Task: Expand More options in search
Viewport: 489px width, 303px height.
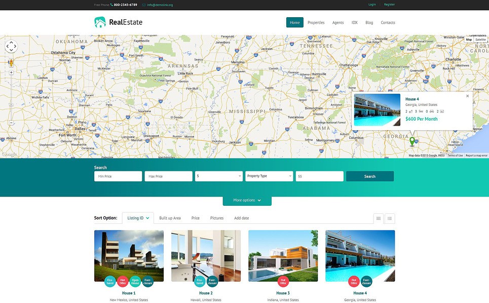Action: click(247, 201)
